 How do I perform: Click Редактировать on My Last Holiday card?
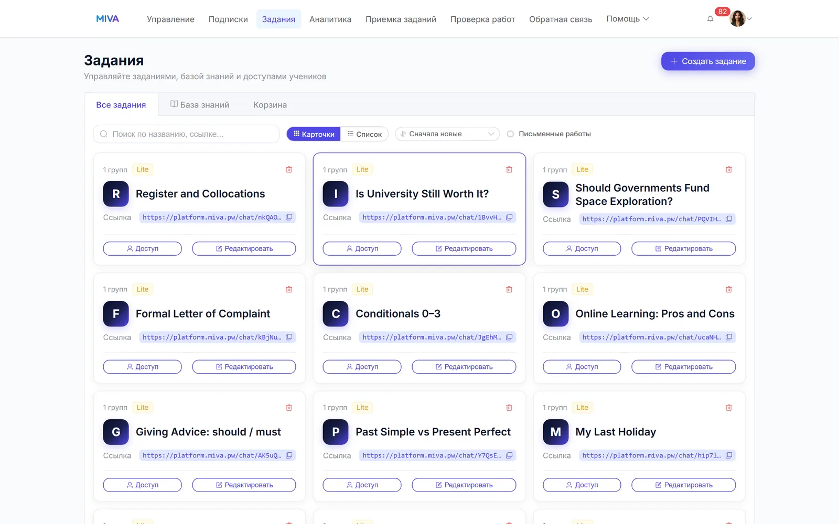(x=684, y=485)
